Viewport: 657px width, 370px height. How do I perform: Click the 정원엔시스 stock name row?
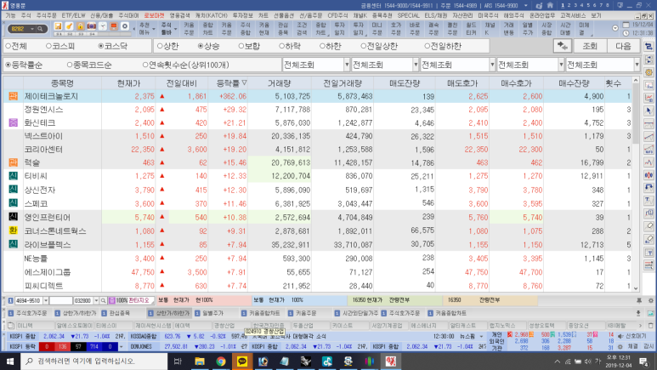[43, 110]
